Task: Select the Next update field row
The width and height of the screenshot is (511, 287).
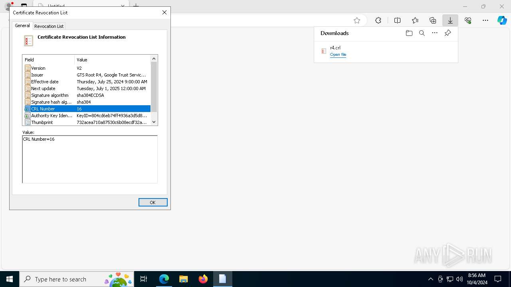Action: [87, 88]
